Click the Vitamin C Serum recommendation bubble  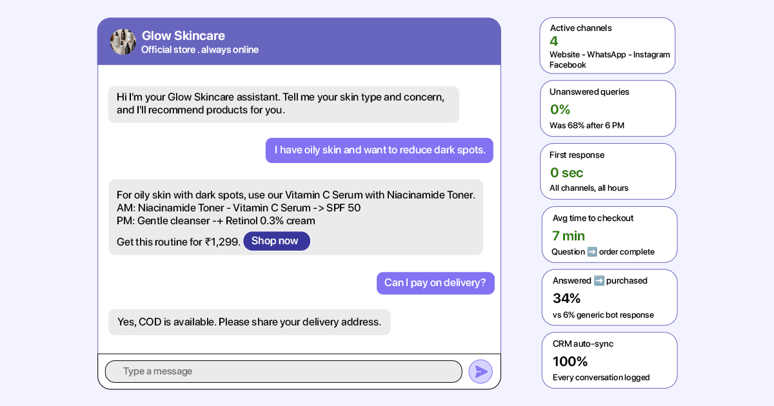coord(295,217)
